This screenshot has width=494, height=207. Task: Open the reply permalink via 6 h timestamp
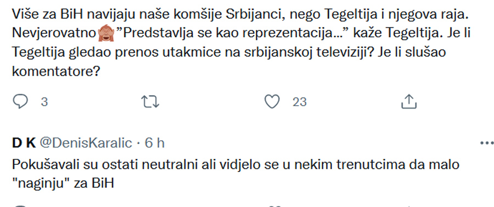154,143
